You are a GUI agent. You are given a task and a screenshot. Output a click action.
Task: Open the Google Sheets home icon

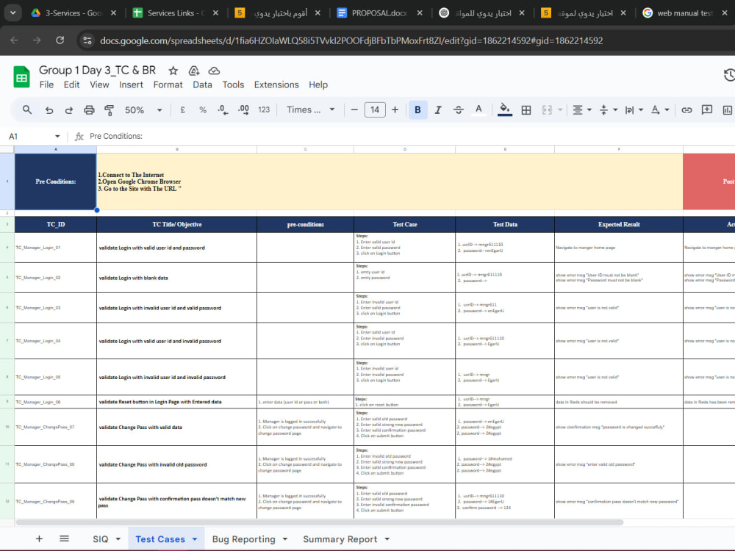[x=21, y=77]
